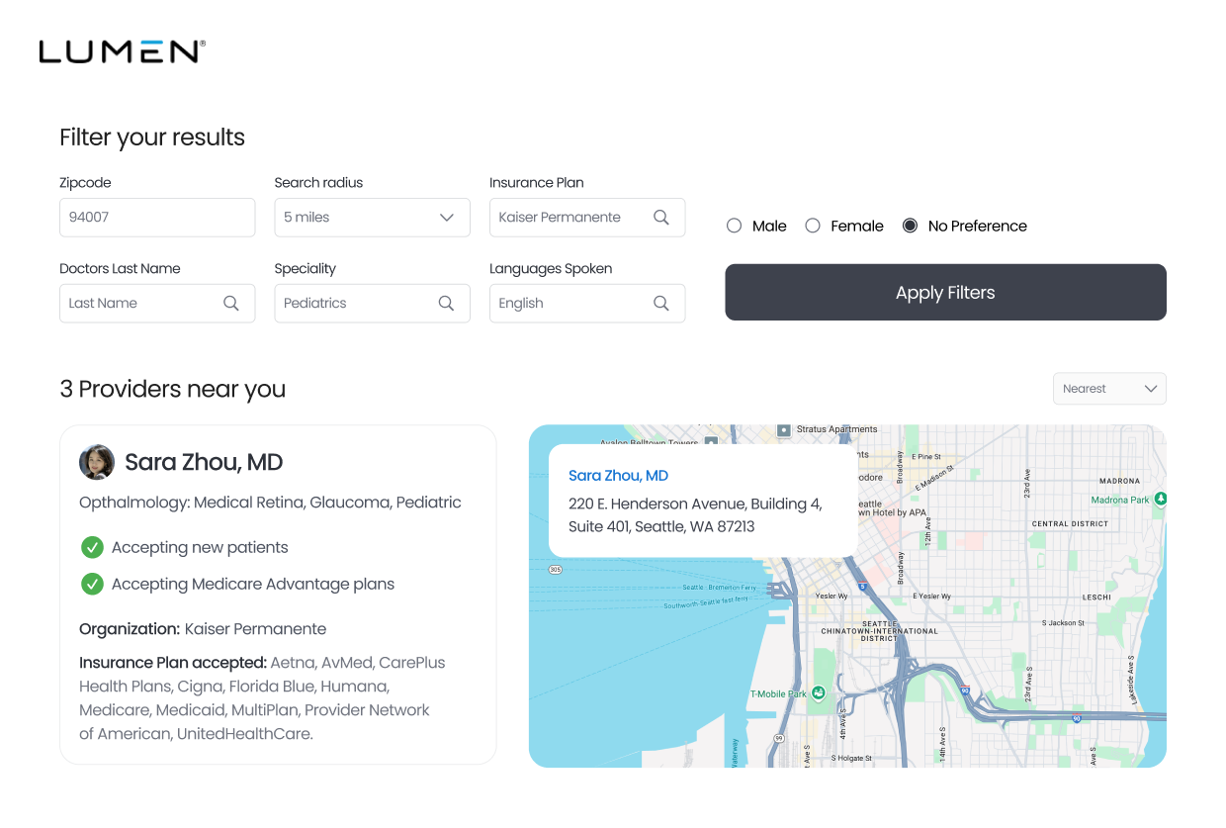Click the Zipcode input field
1226x828 pixels.
(157, 218)
